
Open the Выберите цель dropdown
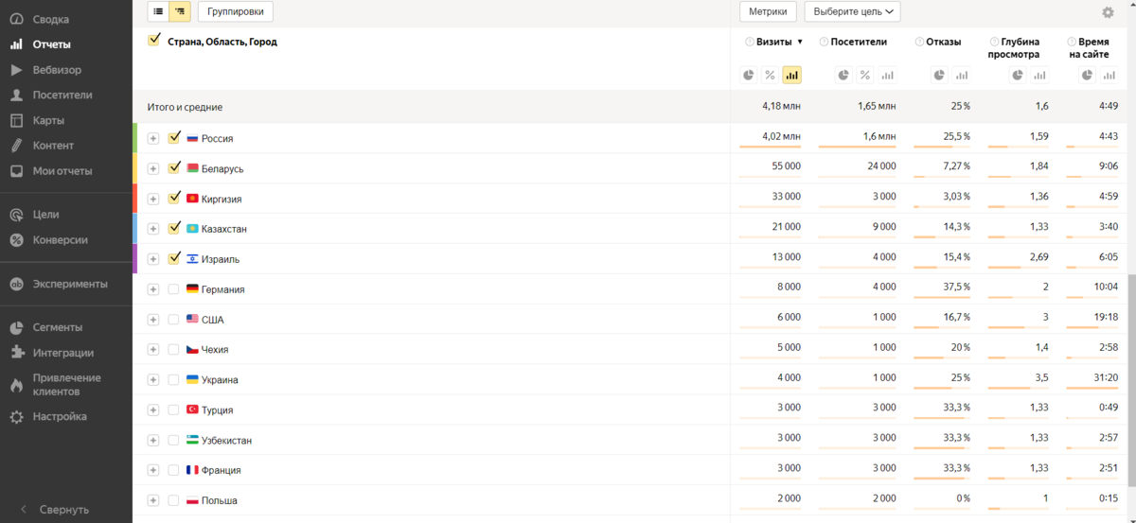(x=852, y=11)
